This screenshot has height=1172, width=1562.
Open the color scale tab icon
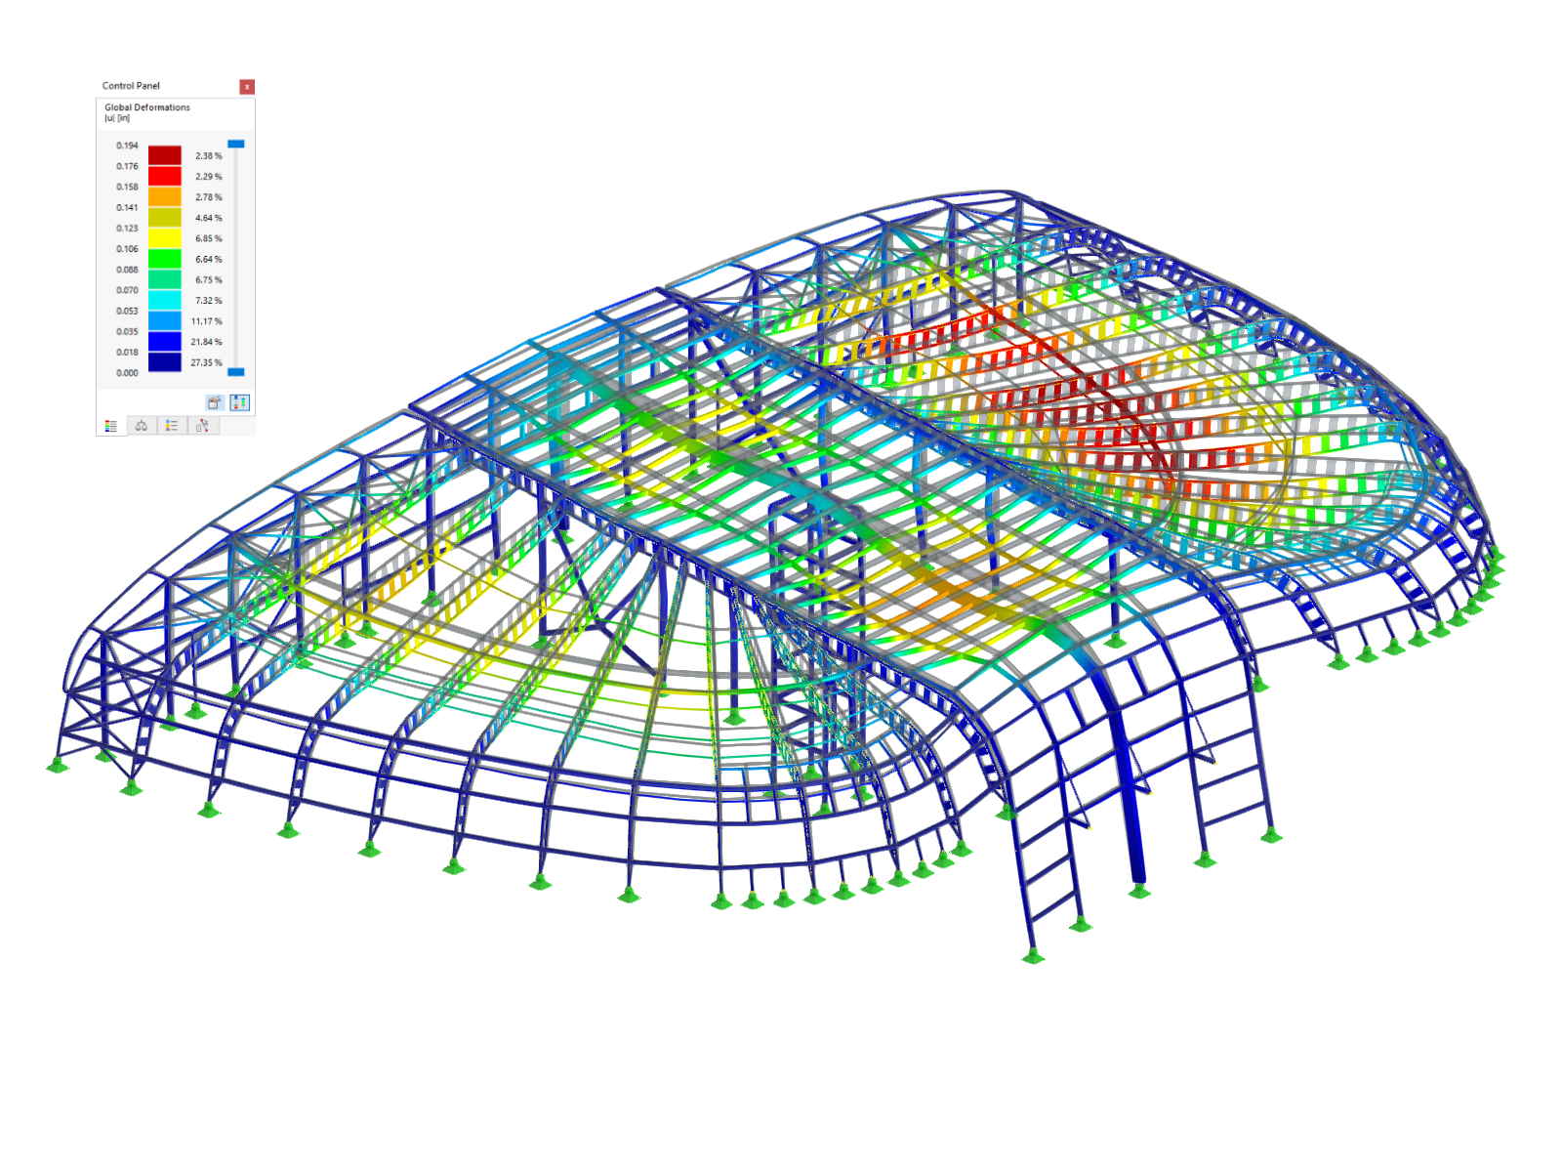coord(111,426)
